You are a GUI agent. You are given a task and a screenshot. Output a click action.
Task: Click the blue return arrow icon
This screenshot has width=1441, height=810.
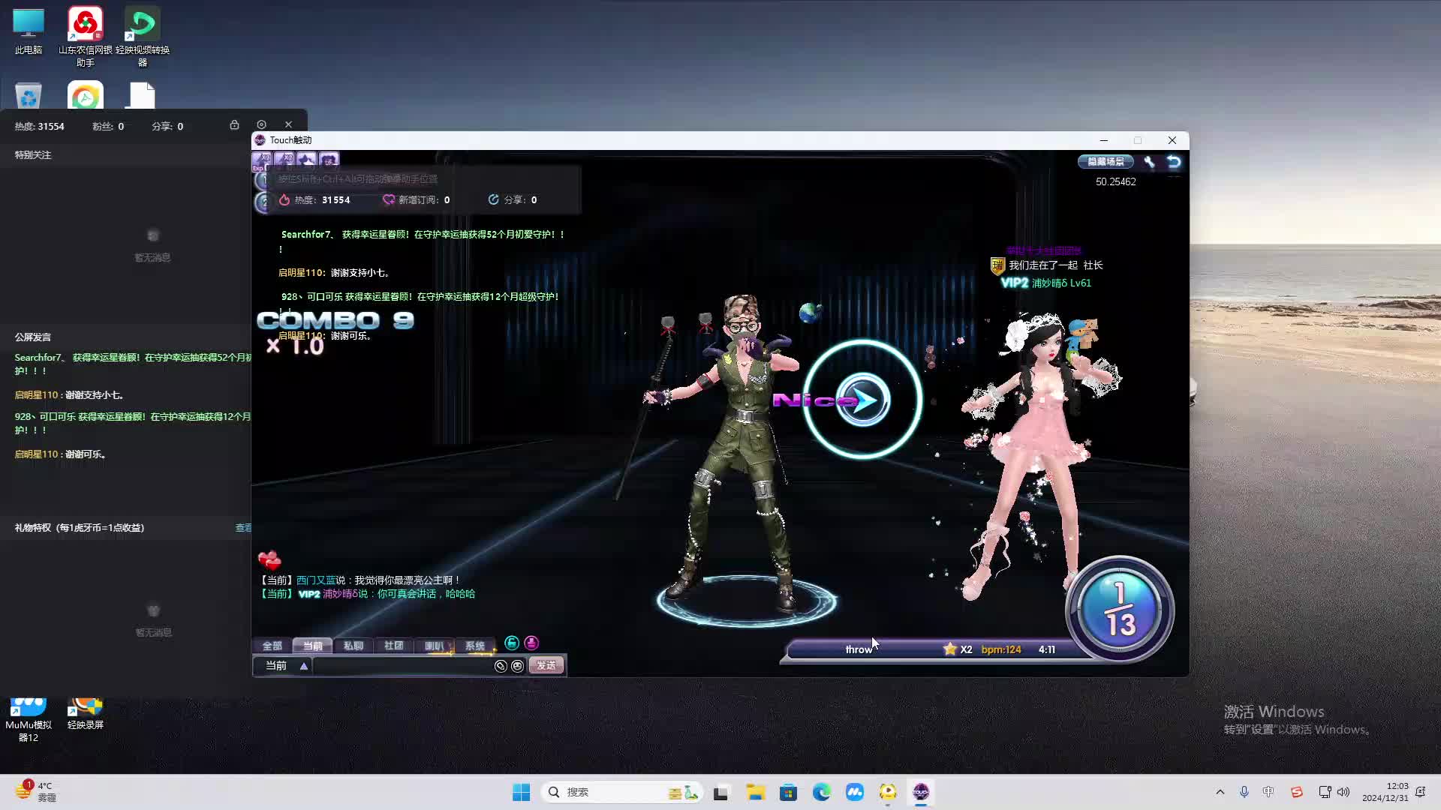click(1174, 161)
